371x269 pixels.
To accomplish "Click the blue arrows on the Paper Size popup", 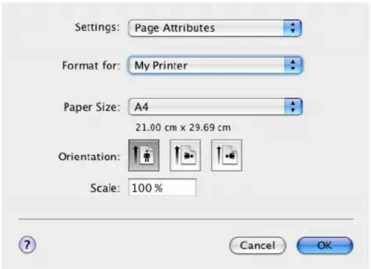I will pyautogui.click(x=293, y=107).
